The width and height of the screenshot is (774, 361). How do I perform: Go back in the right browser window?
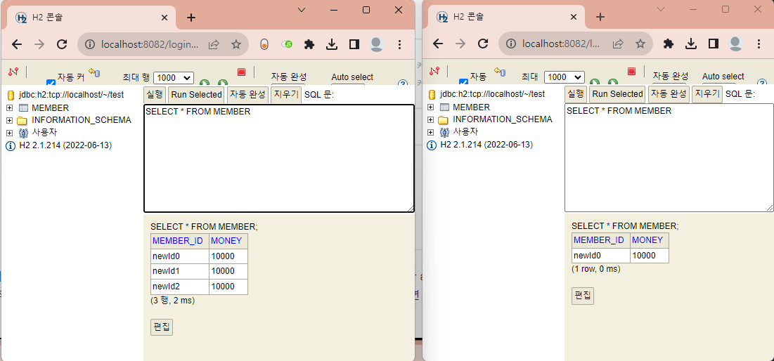coord(438,44)
